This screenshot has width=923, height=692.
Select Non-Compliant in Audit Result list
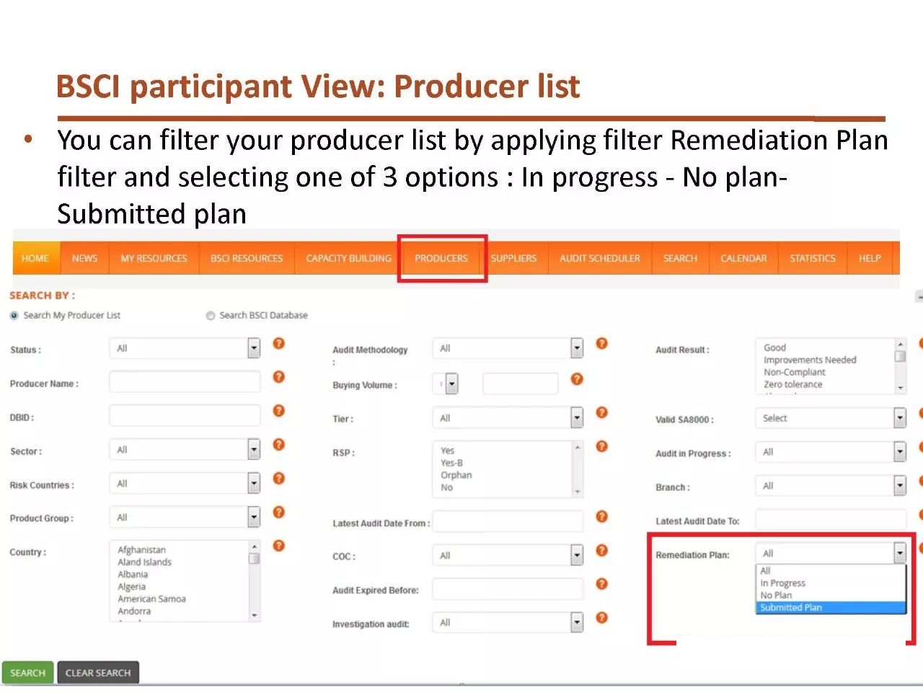795,372
